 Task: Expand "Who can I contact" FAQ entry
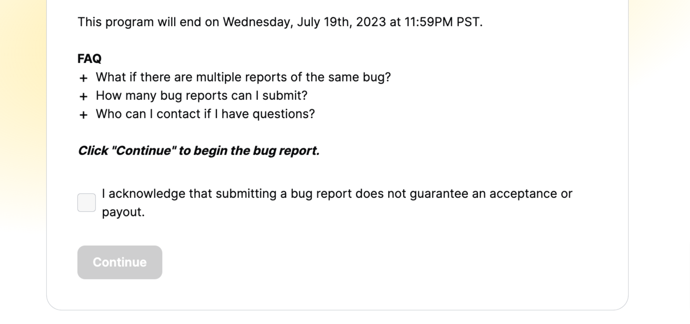(205, 114)
